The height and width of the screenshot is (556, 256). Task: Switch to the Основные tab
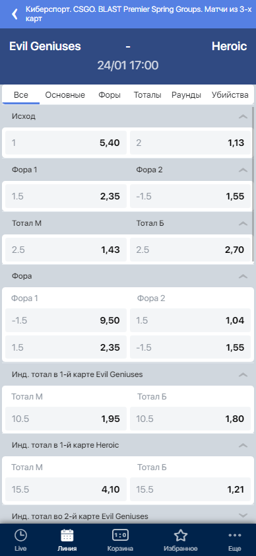(65, 95)
